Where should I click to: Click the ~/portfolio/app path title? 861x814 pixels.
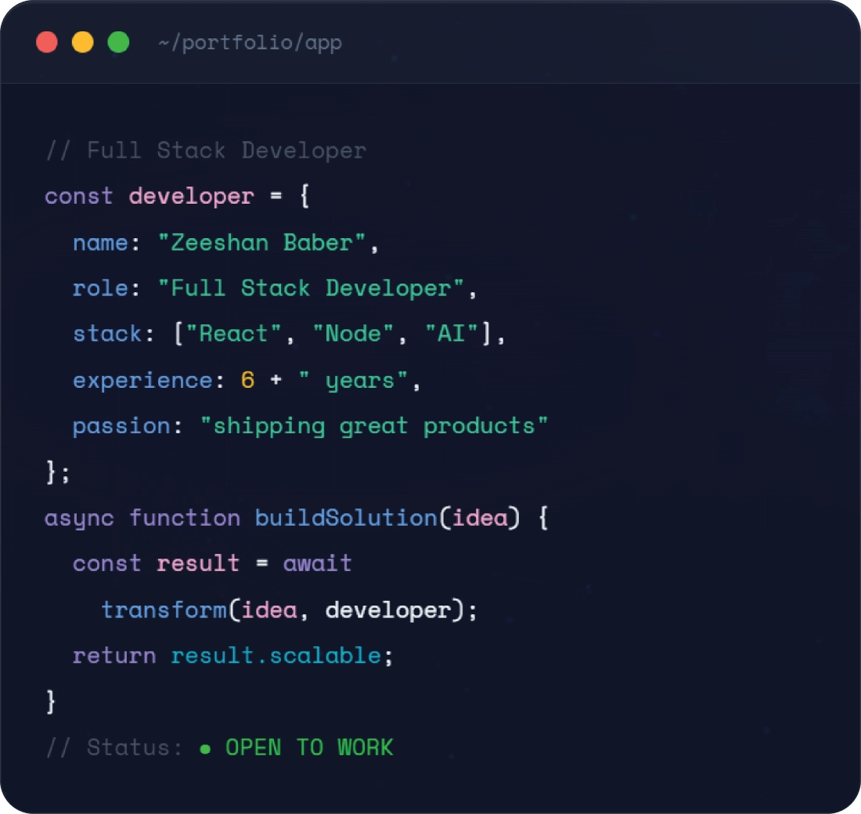[x=250, y=43]
